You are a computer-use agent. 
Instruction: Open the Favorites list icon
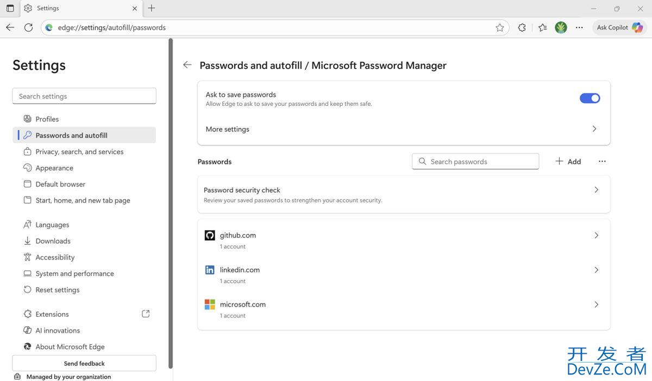542,28
